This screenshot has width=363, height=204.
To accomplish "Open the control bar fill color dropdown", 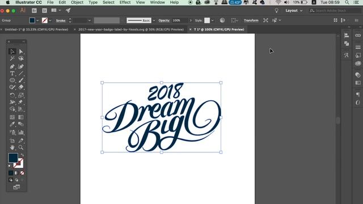I will coord(37,20).
